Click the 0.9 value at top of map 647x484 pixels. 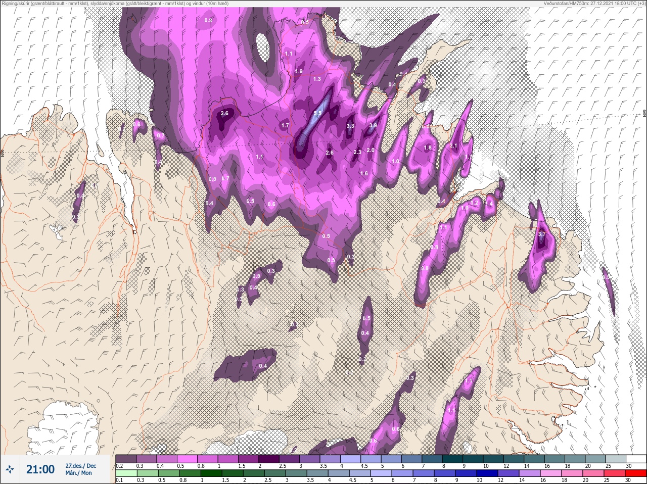coord(208,20)
